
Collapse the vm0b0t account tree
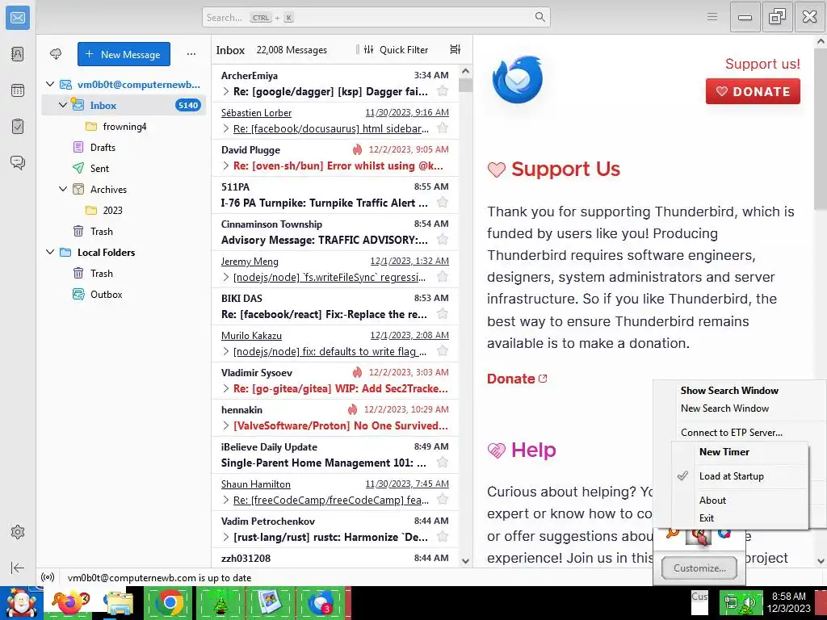click(x=50, y=84)
